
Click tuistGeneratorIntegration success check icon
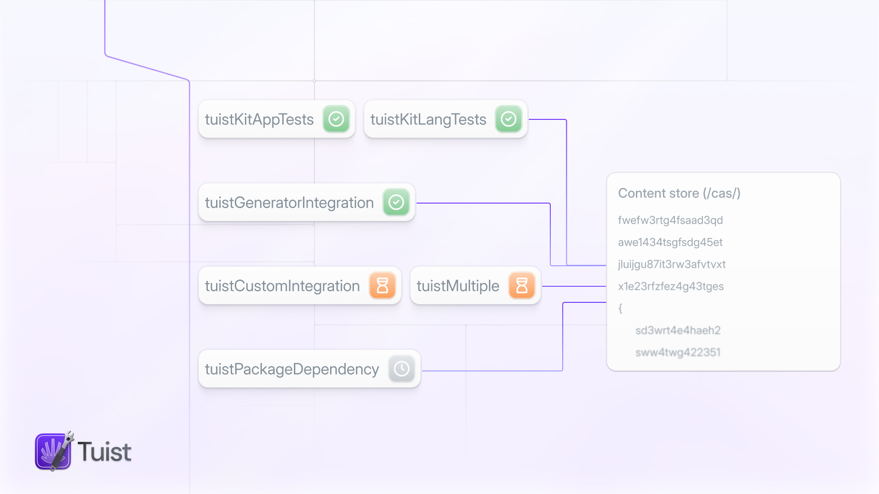(396, 202)
